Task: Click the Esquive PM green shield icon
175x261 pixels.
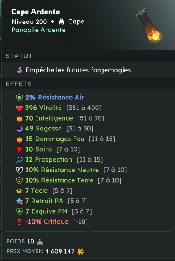Action: [x=19, y=211]
